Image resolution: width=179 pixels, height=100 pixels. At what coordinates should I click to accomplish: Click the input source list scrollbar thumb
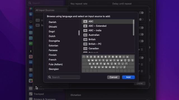134,28
